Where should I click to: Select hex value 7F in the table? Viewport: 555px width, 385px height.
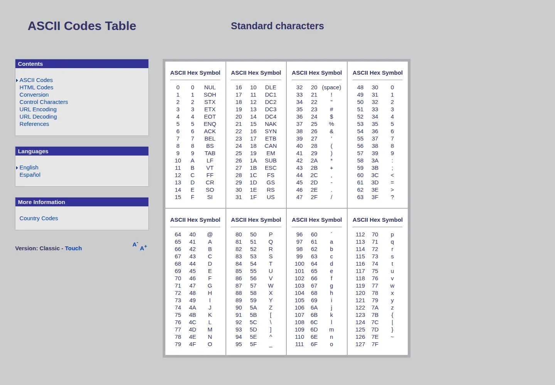[x=375, y=344]
